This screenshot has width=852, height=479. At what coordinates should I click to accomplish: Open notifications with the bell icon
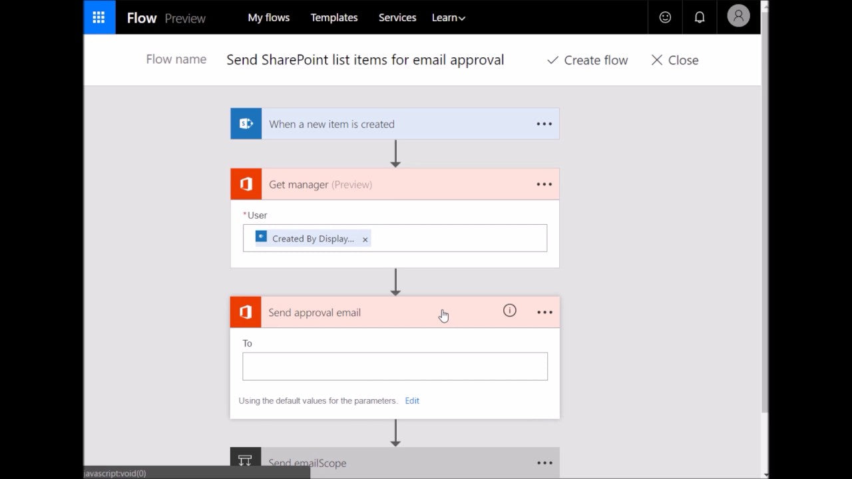click(700, 17)
